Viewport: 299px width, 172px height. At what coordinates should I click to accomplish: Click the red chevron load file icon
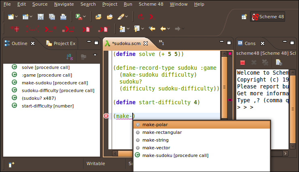[87, 29]
